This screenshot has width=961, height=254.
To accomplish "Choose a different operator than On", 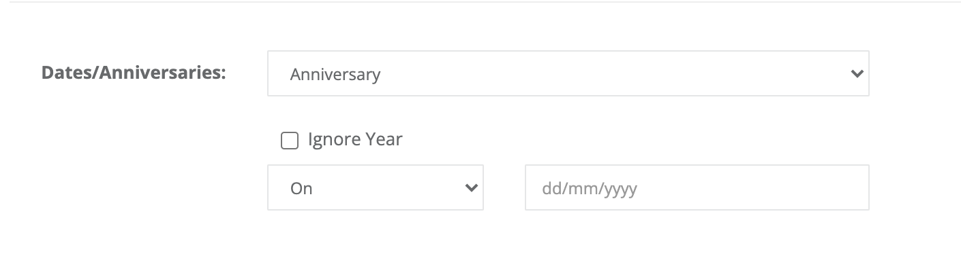I will [x=376, y=187].
